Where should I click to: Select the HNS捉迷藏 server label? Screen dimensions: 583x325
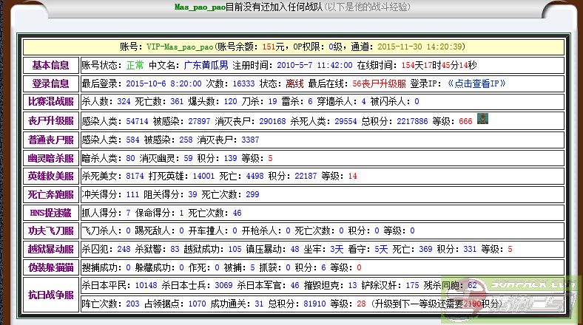click(x=50, y=213)
